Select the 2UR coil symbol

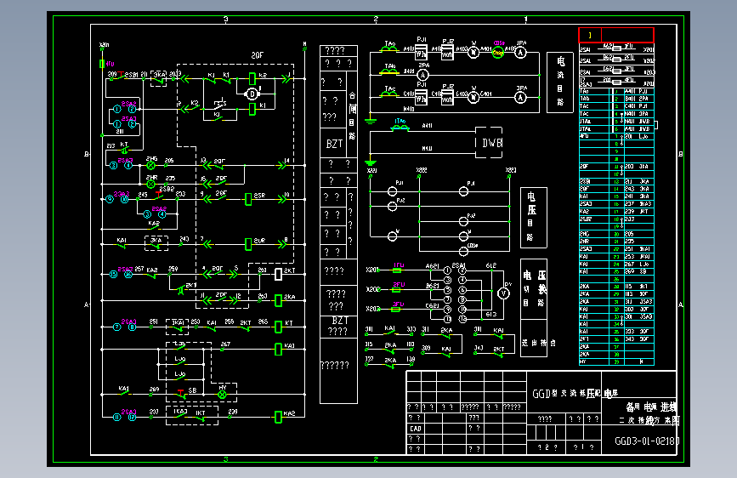pyautogui.click(x=248, y=244)
